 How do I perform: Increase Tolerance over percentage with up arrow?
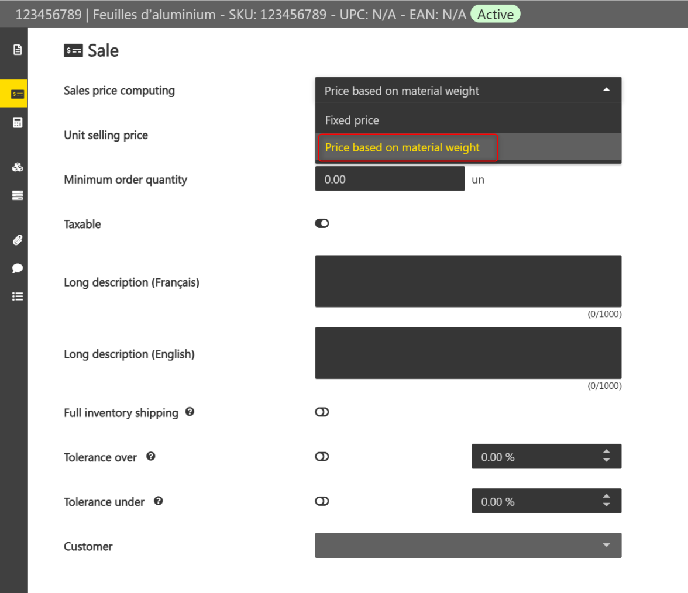pos(606,452)
